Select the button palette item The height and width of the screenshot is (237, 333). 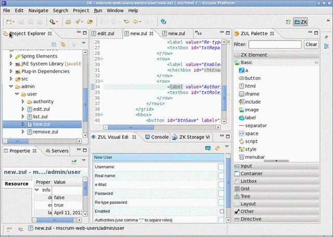(250, 78)
